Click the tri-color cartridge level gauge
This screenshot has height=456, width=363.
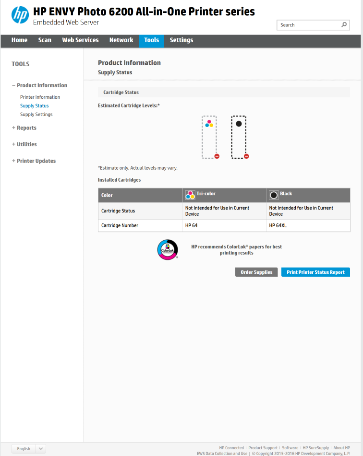click(209, 137)
